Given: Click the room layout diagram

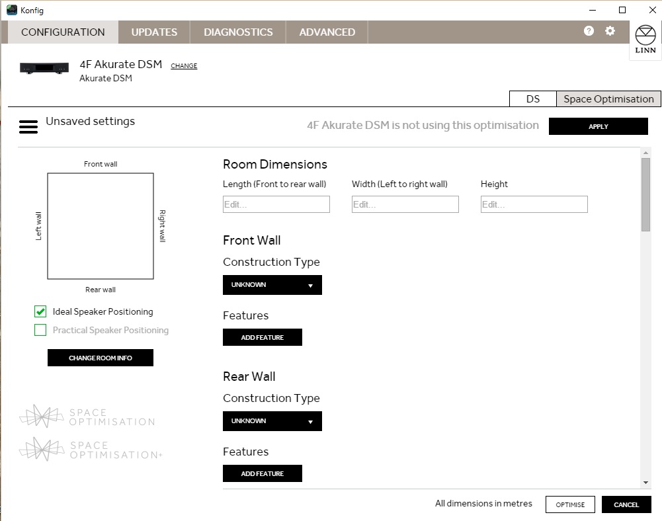Looking at the screenshot, I should tap(101, 226).
